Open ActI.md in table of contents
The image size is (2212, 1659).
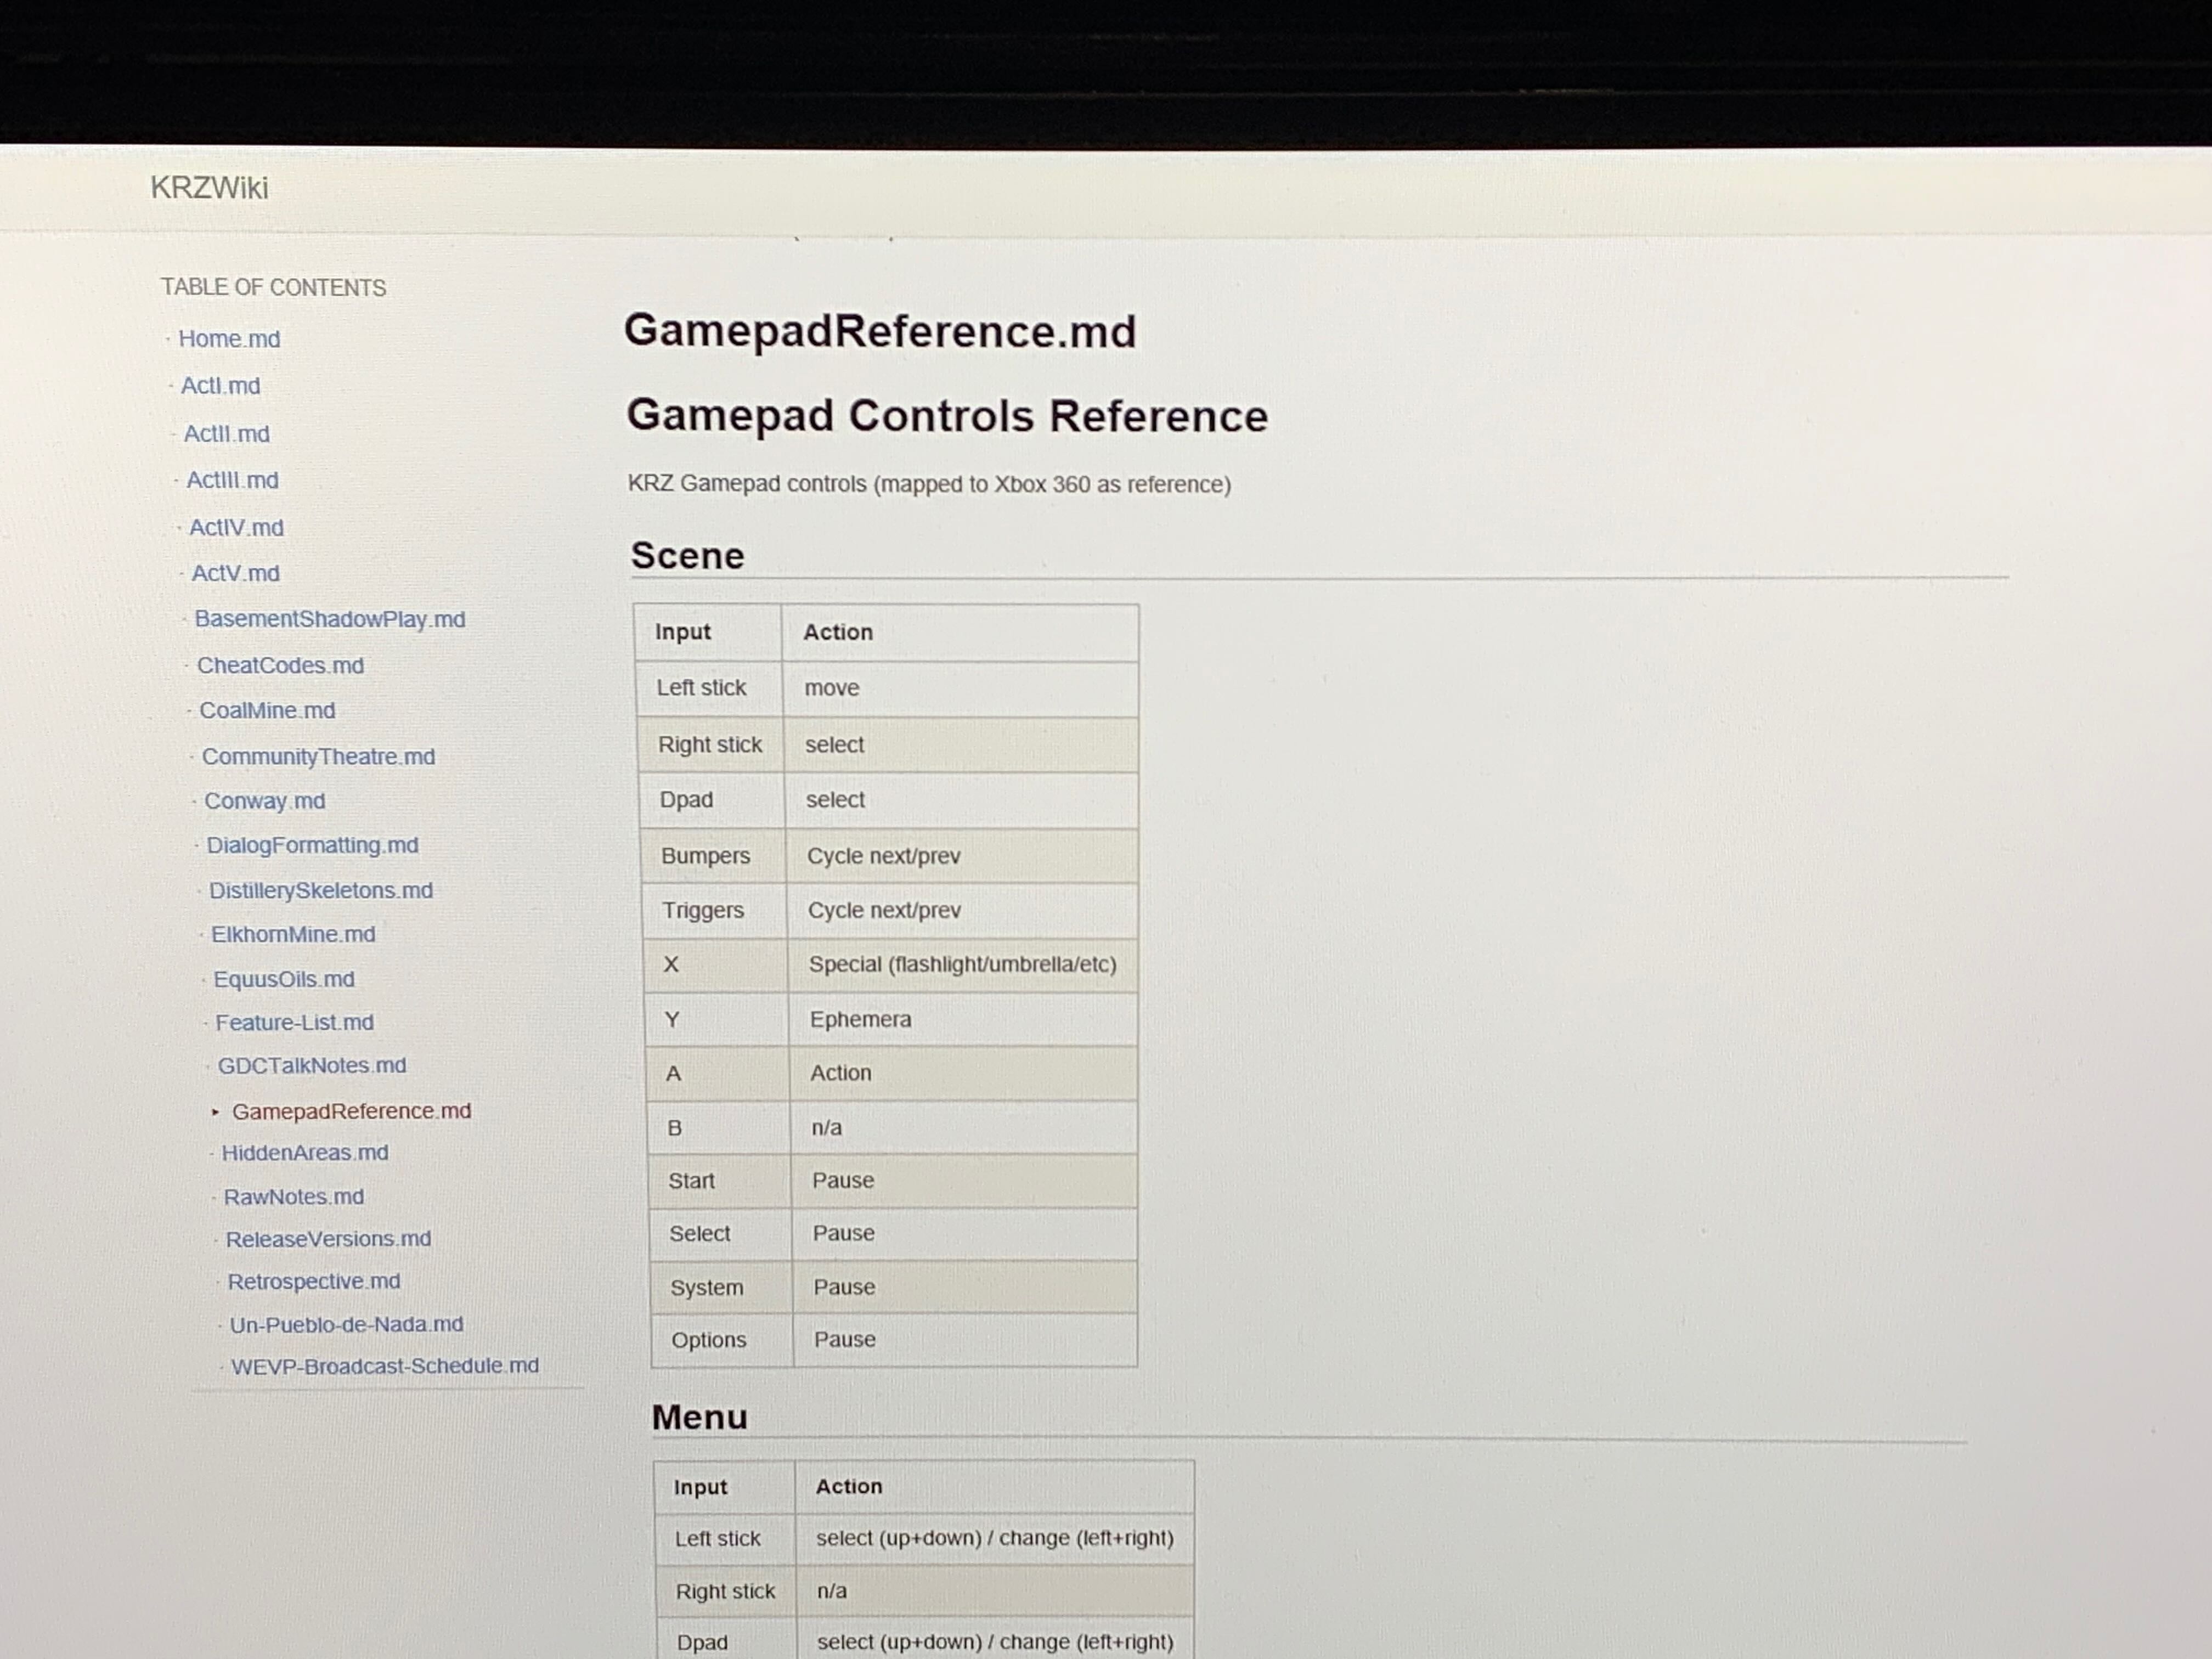[x=220, y=386]
